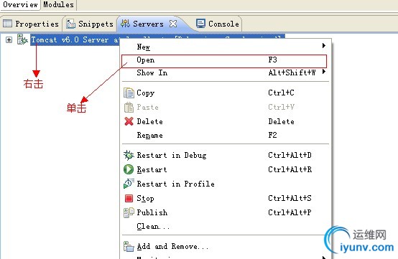Screen dimensions: 398x259
Task: Click the Properties tab icon
Action: [x=7, y=24]
